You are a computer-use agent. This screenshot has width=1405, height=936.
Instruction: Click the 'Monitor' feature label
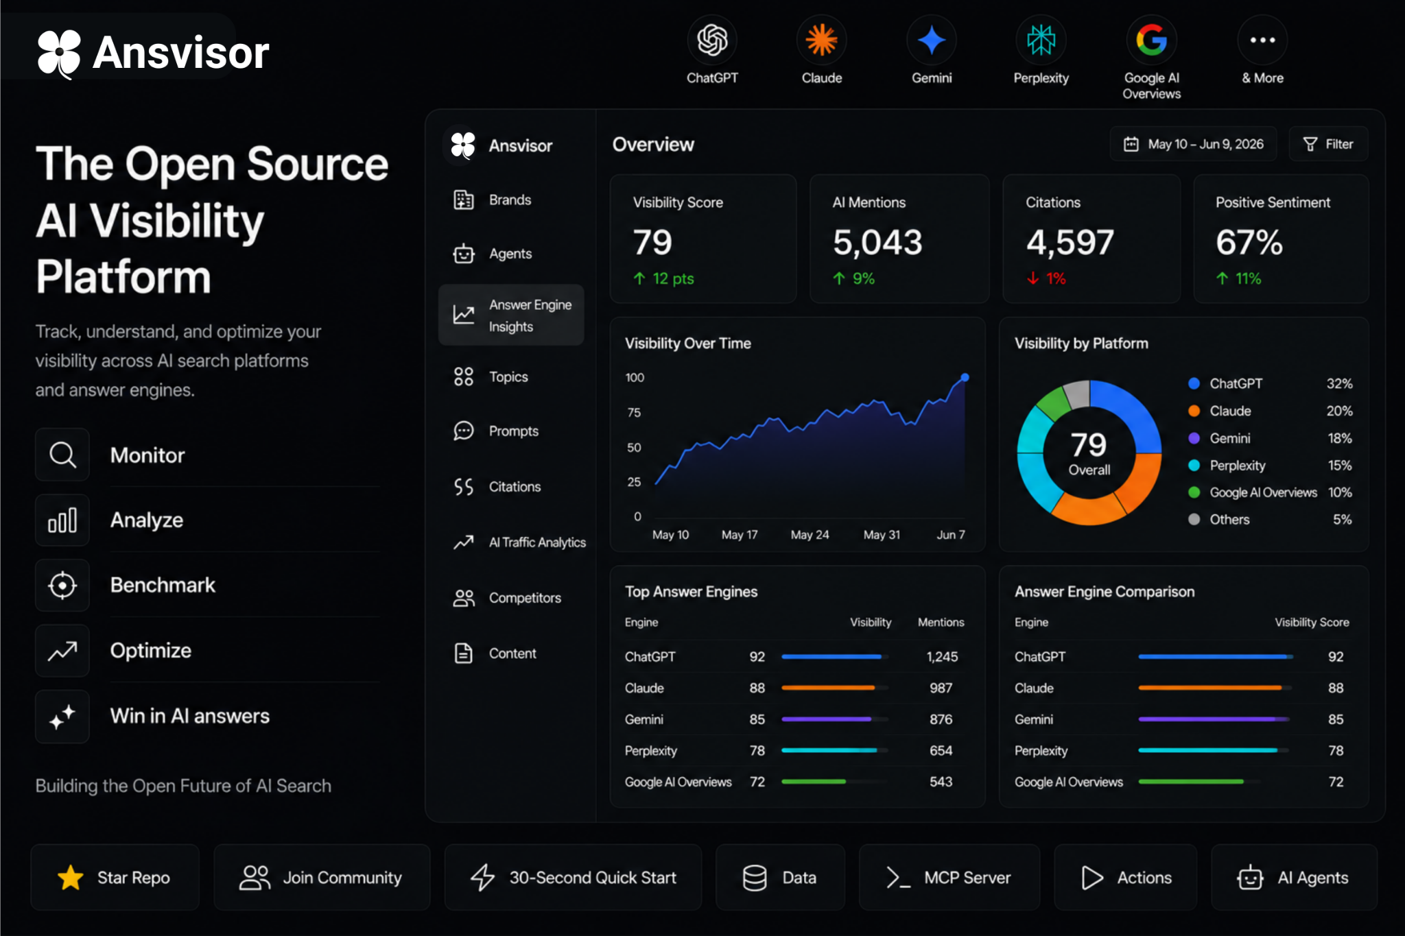pos(147,455)
